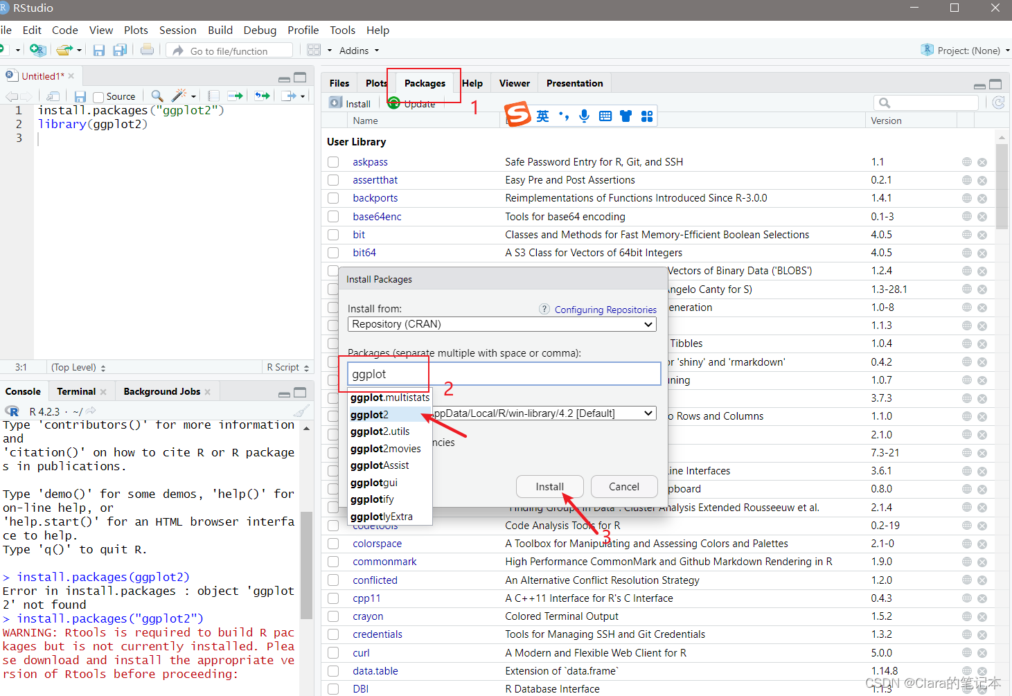Viewport: 1012px width, 696px height.
Task: Select ggplot2movies suggestion
Action: (389, 448)
